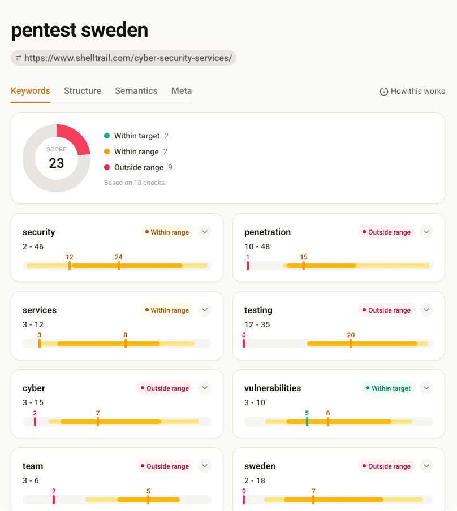Expand the testing keyword card

coord(426,310)
